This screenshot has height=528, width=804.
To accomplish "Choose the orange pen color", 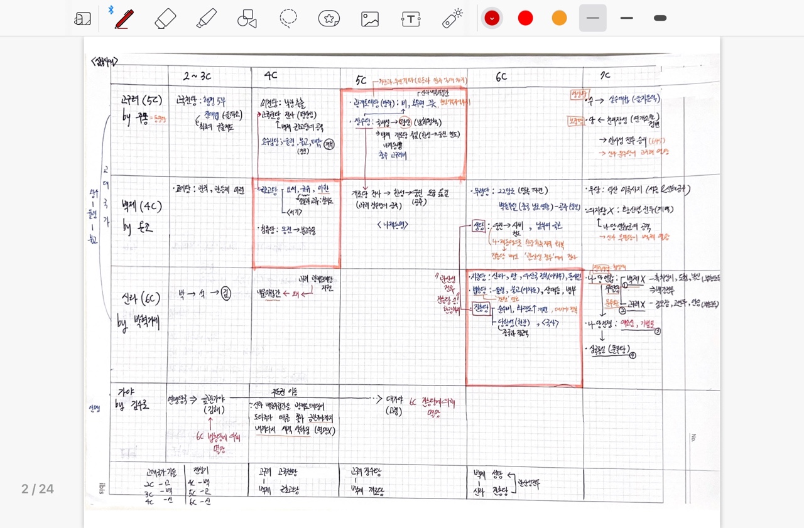I will 559,18.
